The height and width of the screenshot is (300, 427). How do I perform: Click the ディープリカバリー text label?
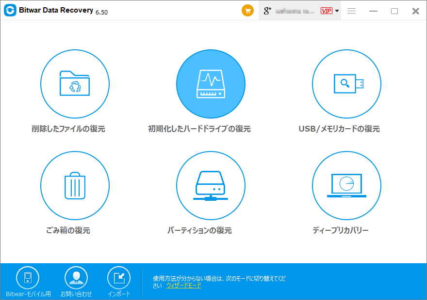click(341, 230)
